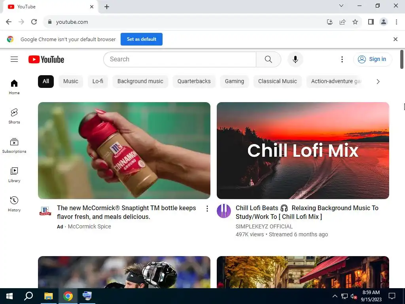The height and width of the screenshot is (304, 405).
Task: Select the All category chip
Action: coord(46,82)
